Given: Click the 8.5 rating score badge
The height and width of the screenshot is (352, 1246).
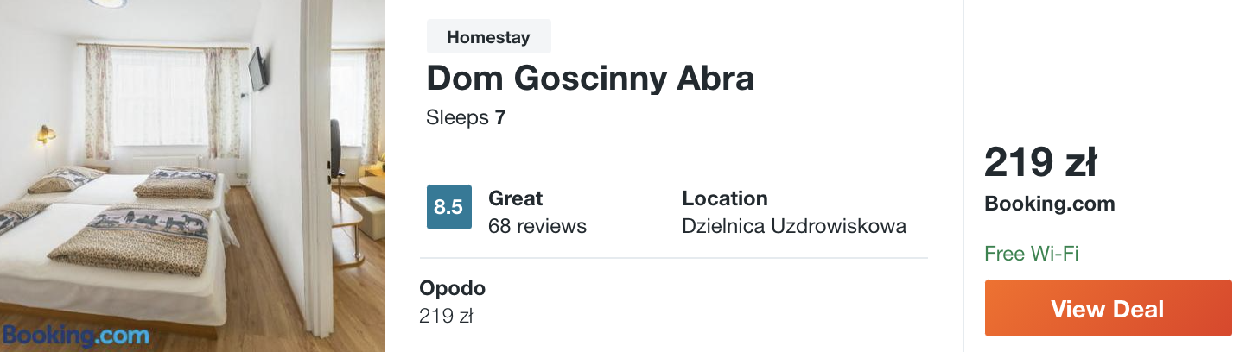Looking at the screenshot, I should point(448,207).
